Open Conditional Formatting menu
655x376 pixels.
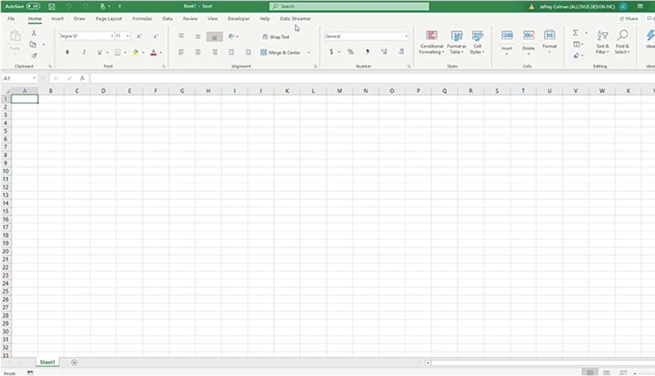(x=431, y=42)
